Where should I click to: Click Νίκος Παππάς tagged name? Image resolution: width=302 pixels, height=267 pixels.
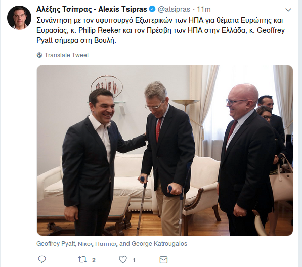(98, 244)
